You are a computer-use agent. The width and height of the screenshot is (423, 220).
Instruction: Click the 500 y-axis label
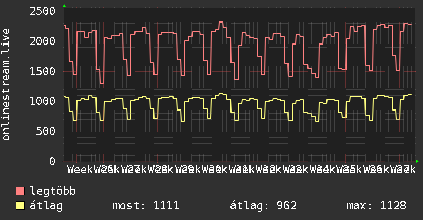pyautogui.click(x=46, y=131)
